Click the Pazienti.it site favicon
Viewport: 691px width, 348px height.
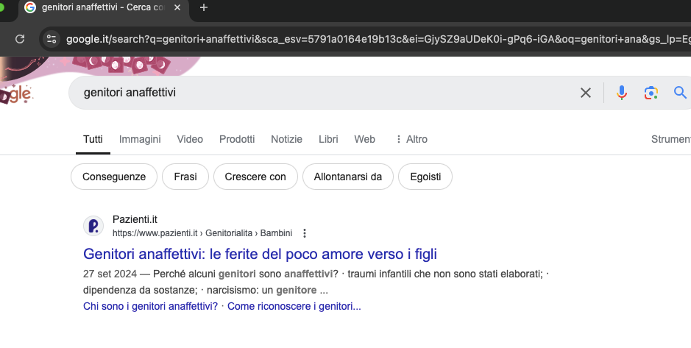(93, 226)
